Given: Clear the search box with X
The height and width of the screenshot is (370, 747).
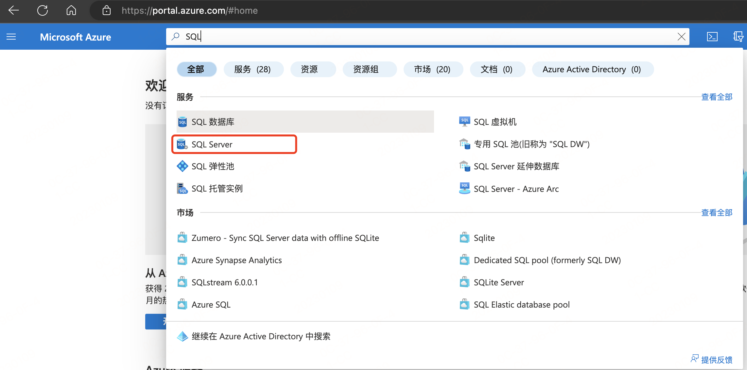Looking at the screenshot, I should point(681,37).
